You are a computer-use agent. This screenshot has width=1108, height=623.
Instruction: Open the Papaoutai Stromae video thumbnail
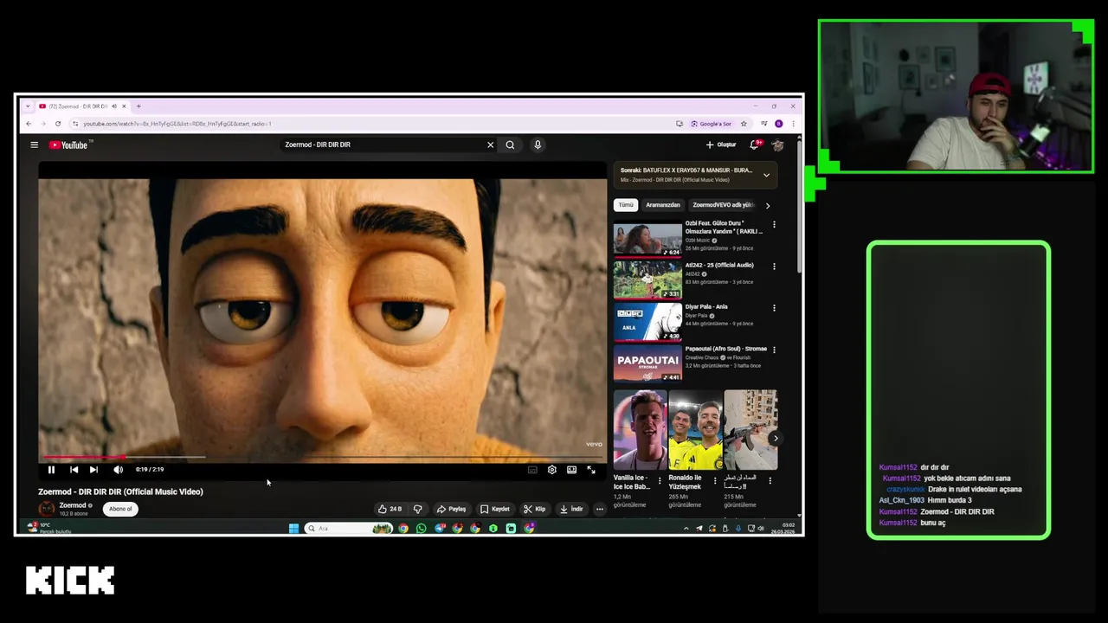pyautogui.click(x=647, y=363)
